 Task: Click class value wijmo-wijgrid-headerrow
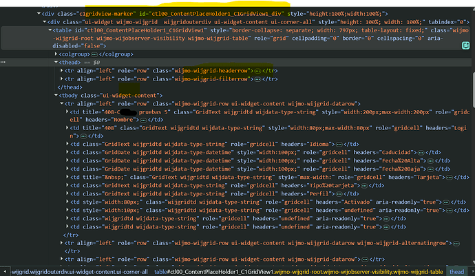tap(211, 71)
